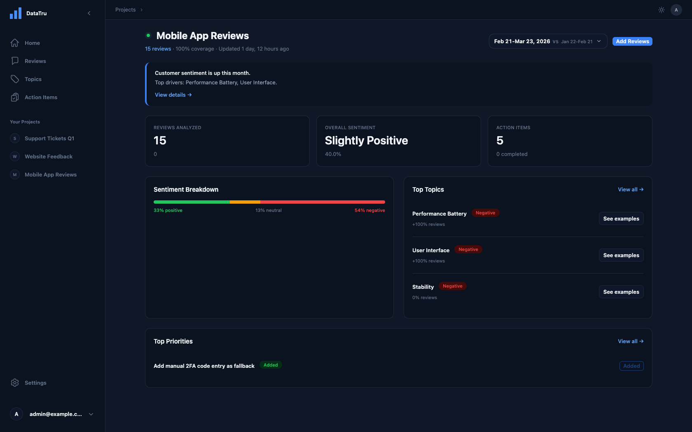692x432 pixels.
Task: Open View details under the sentiment summary
Action: pyautogui.click(x=173, y=95)
